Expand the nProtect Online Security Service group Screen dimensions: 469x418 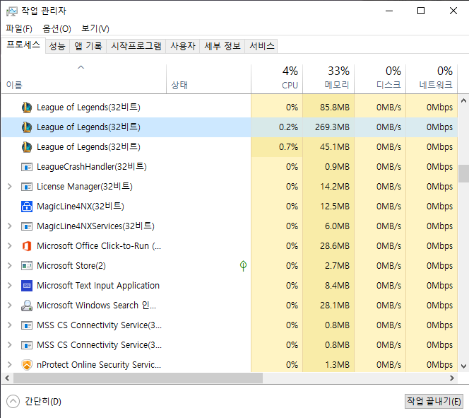pos(10,364)
